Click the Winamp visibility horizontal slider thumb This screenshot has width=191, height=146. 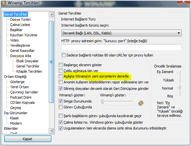[102, 102]
